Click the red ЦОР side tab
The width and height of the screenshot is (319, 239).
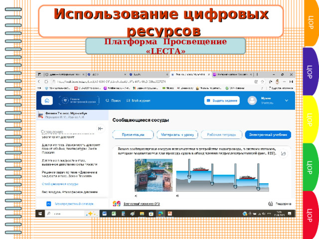point(310,215)
